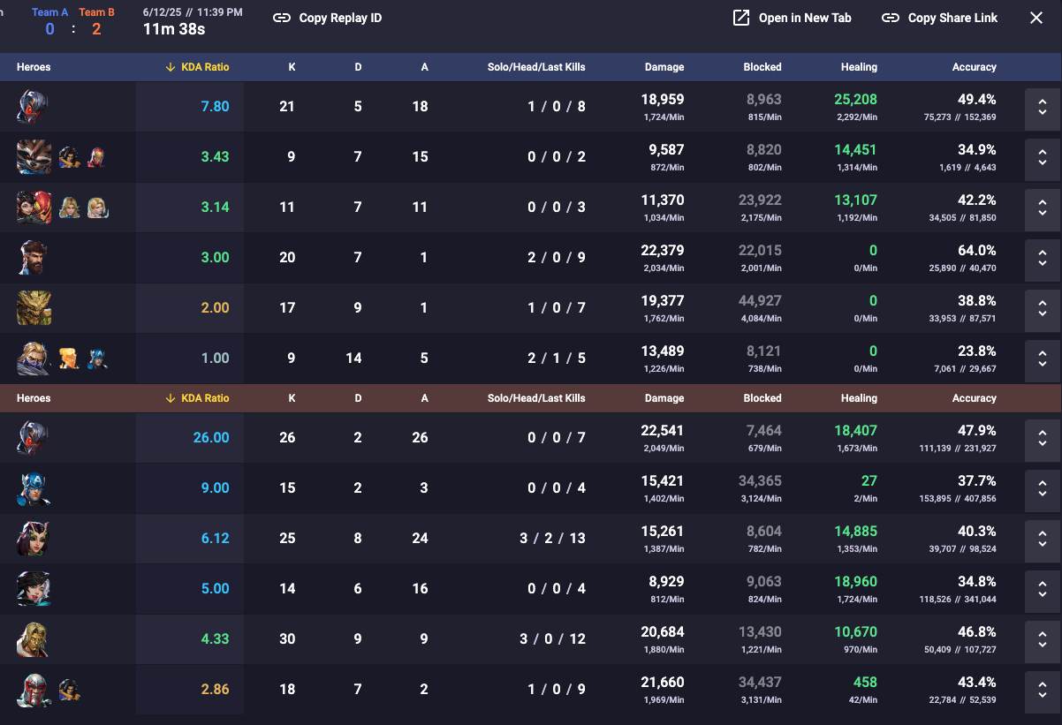Screen dimensions: 1062x725
Task: Click Peni Parker icon in 3.14 KDA row
Action: tap(34, 208)
